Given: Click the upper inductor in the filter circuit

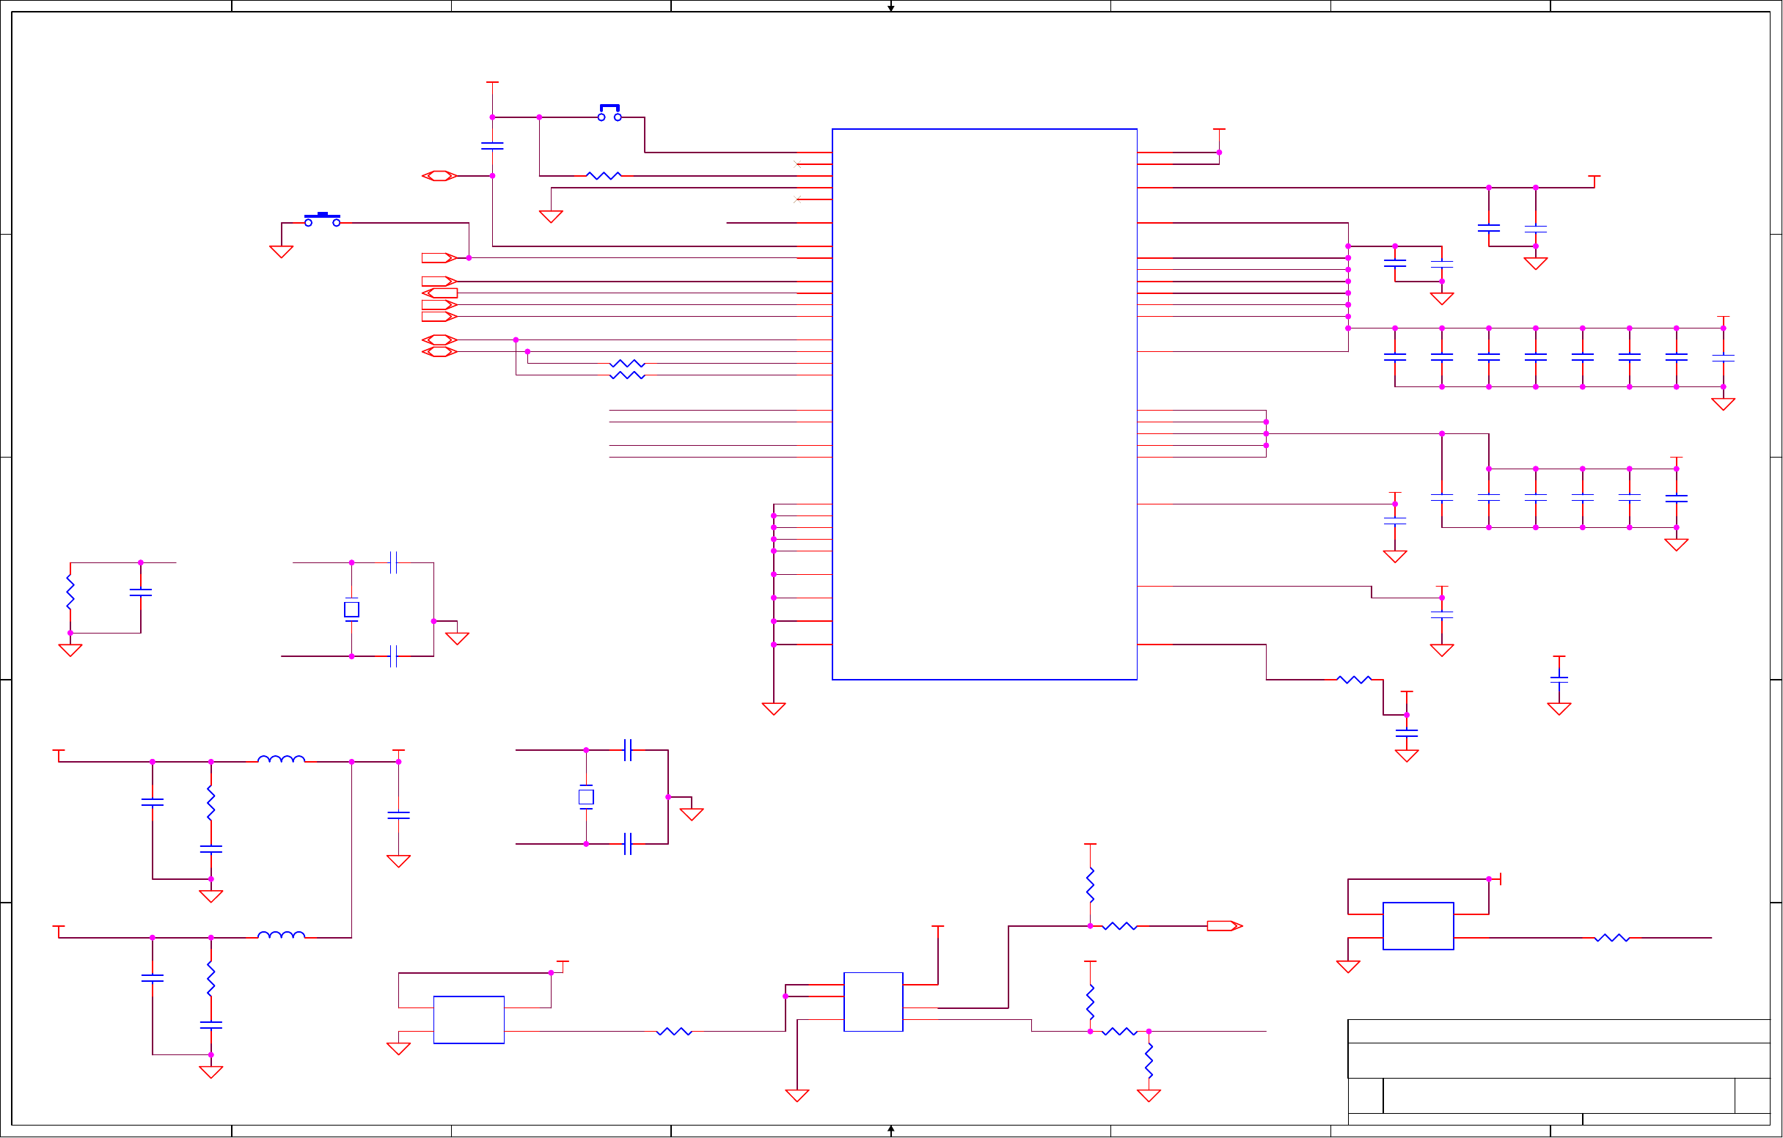Looking at the screenshot, I should (281, 759).
